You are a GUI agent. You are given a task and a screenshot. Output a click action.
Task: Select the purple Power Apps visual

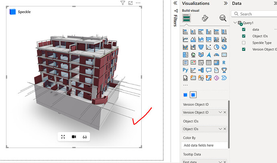216,78
